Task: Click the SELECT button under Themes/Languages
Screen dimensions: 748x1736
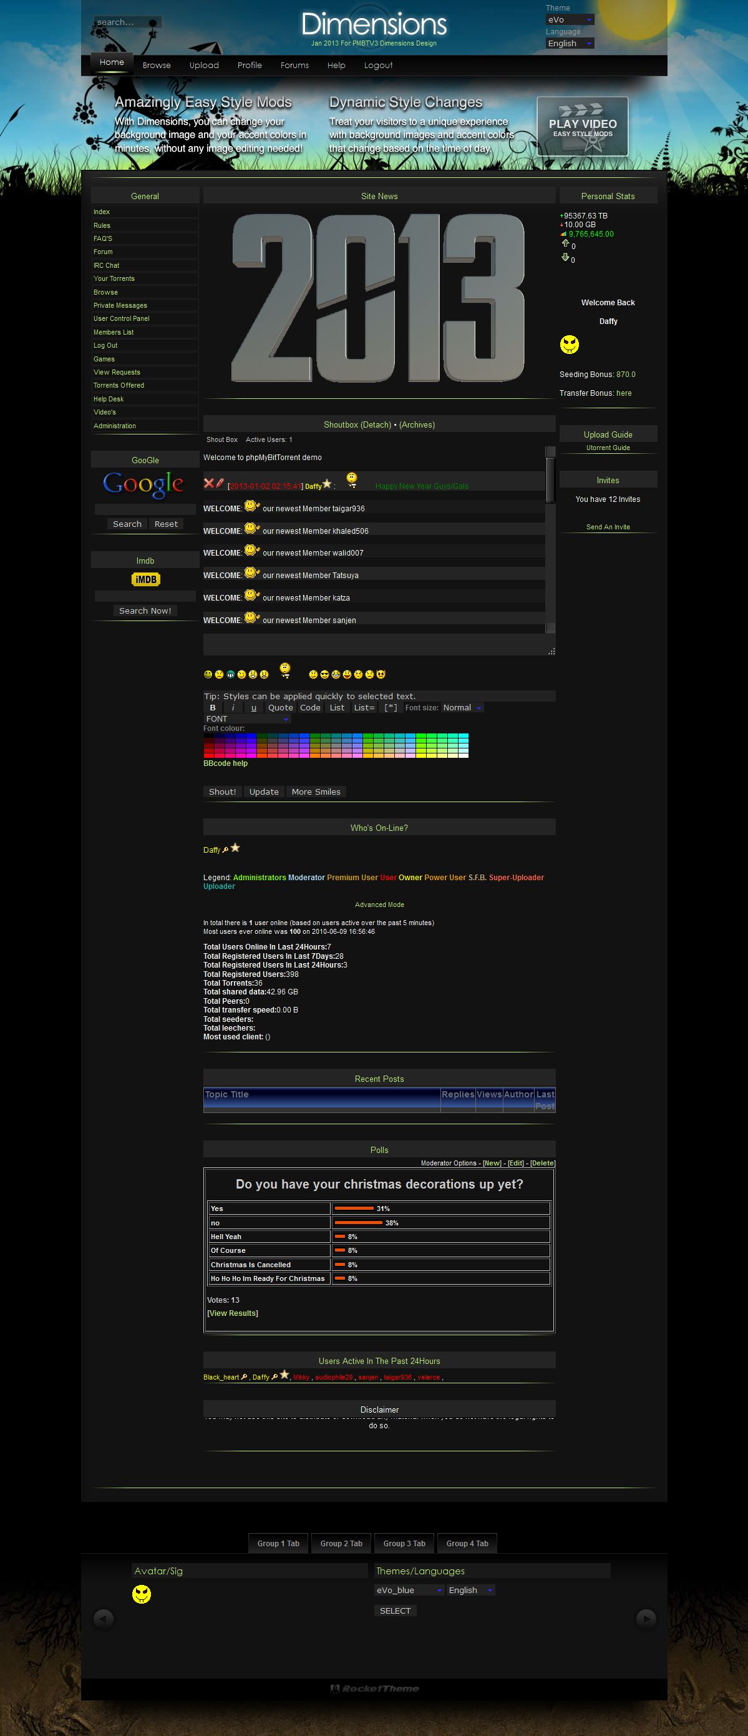Action: 395,1611
